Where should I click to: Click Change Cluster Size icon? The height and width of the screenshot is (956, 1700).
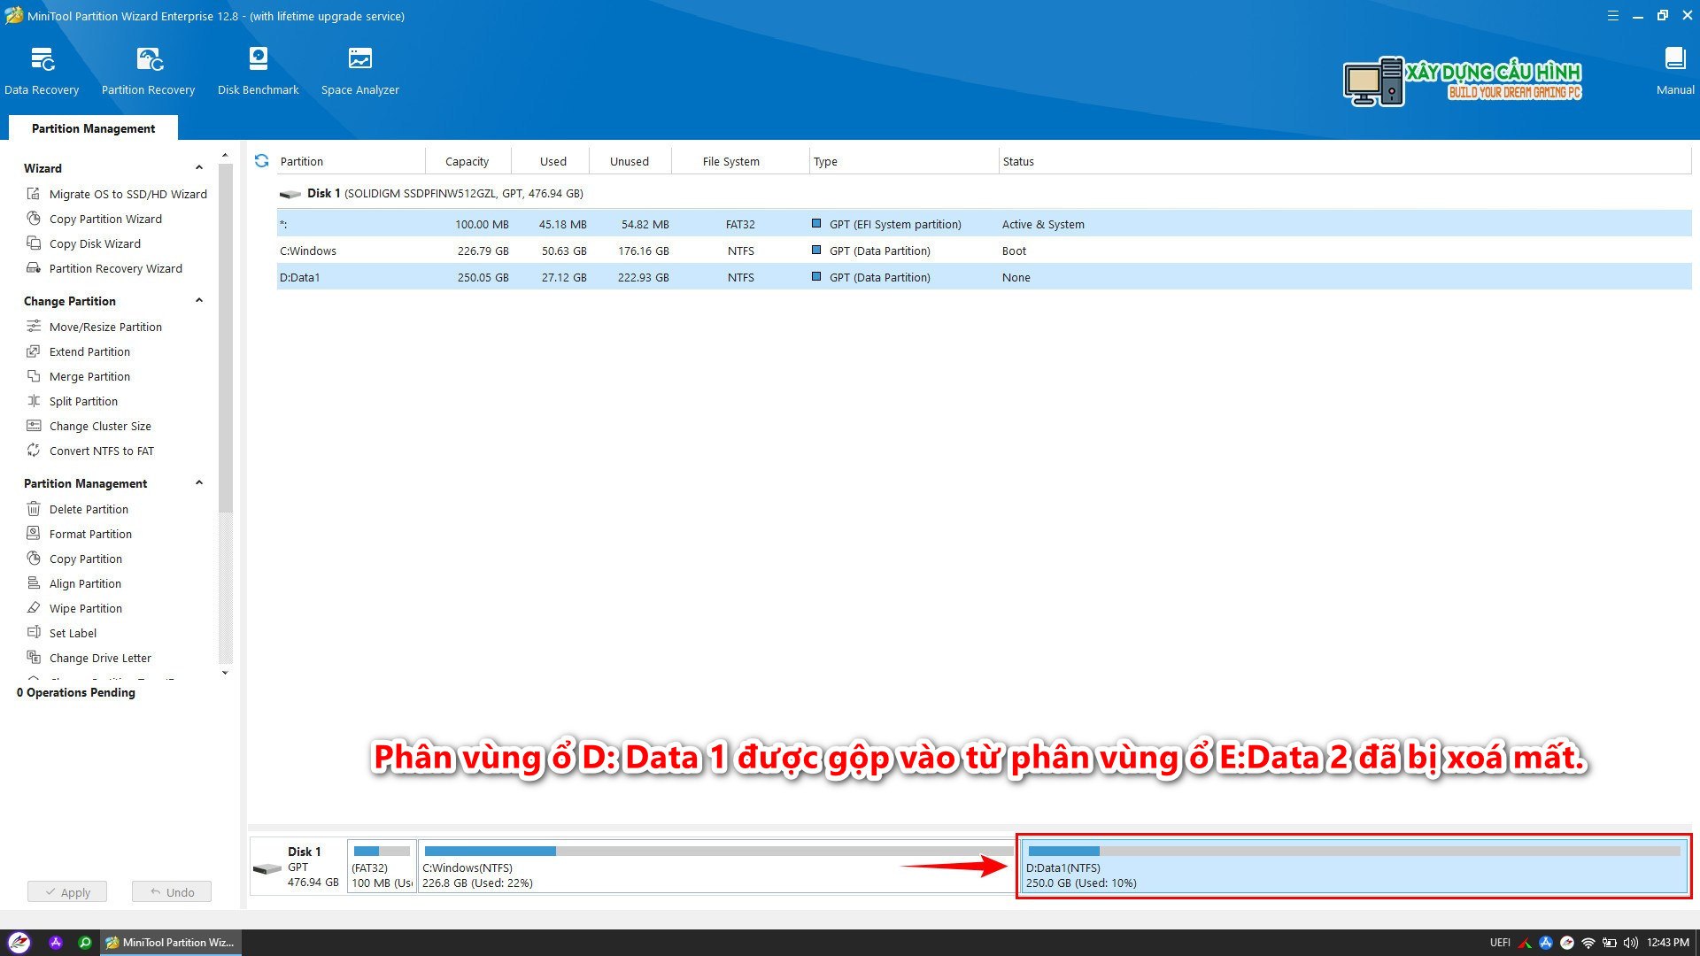[x=34, y=426]
